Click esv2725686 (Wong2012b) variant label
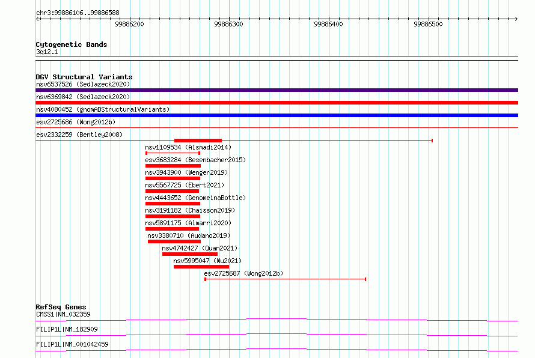Image resolution: width=535 pixels, height=358 pixels. point(76,122)
